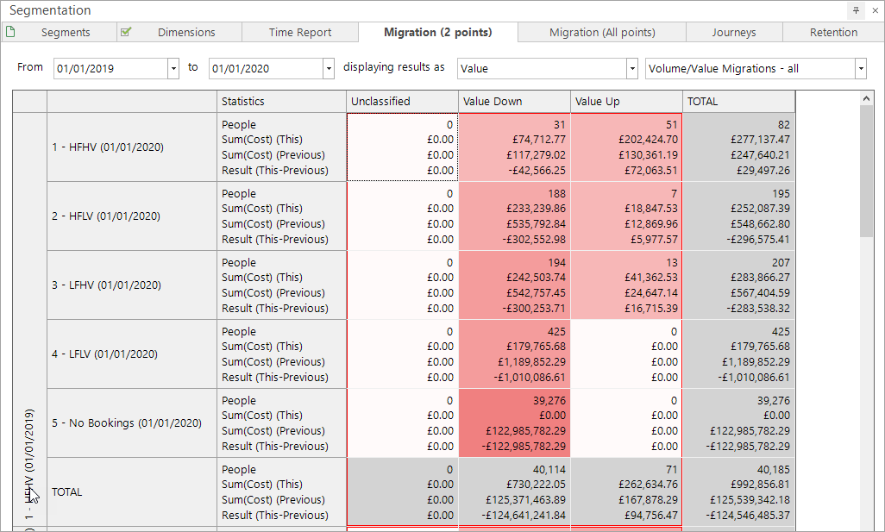
Task: Click cell £1,189,852.29 in Value Down column
Action: (531, 361)
